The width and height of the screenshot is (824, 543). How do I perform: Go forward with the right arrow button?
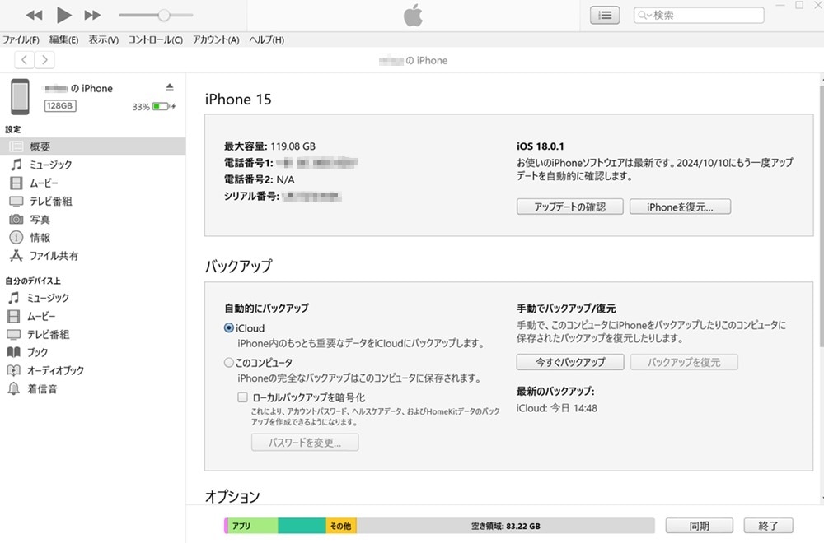44,59
